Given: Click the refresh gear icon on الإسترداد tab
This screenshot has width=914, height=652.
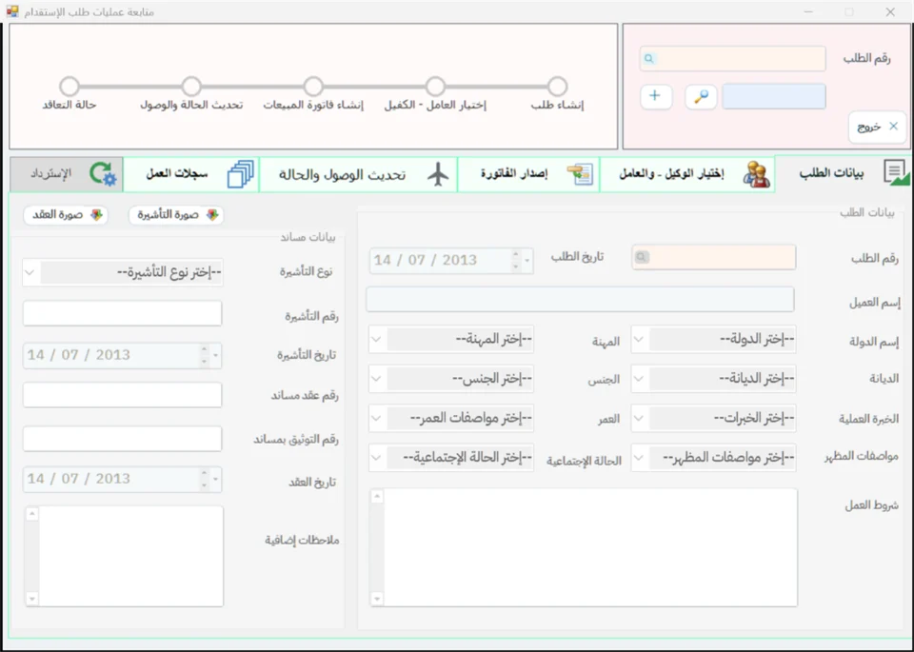Looking at the screenshot, I should click(x=103, y=173).
